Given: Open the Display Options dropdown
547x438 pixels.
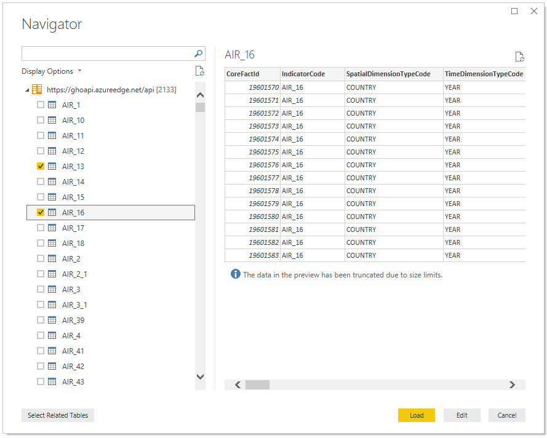Looking at the screenshot, I should pyautogui.click(x=52, y=71).
